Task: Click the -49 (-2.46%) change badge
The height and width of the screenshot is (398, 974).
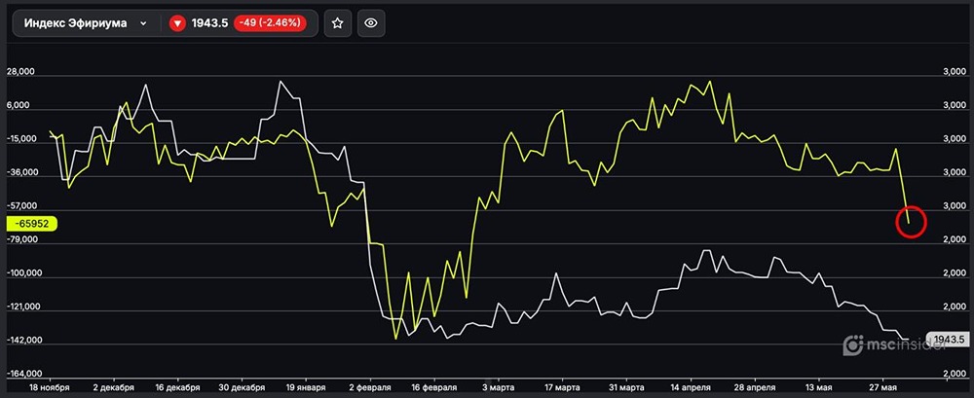Action: click(270, 23)
